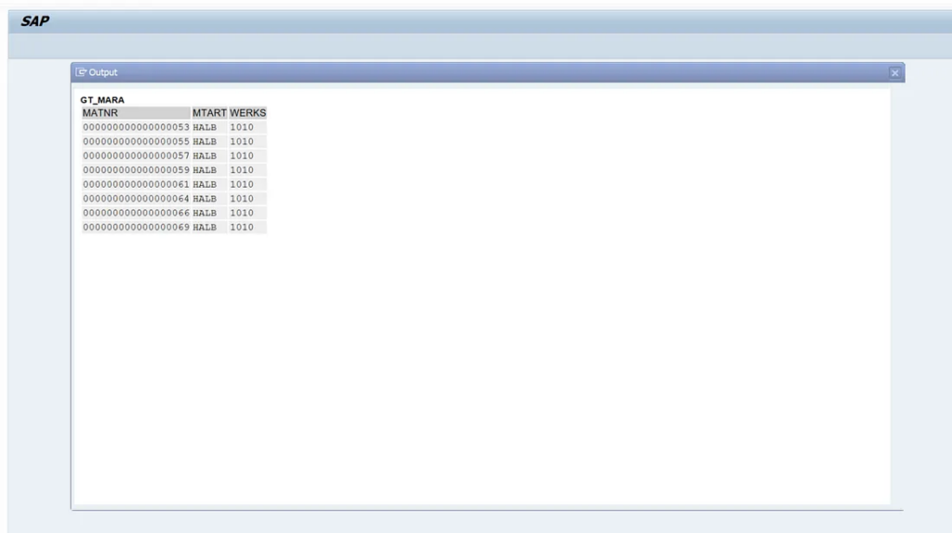
Task: Click HALB type cell for material 53
Action: (x=205, y=127)
